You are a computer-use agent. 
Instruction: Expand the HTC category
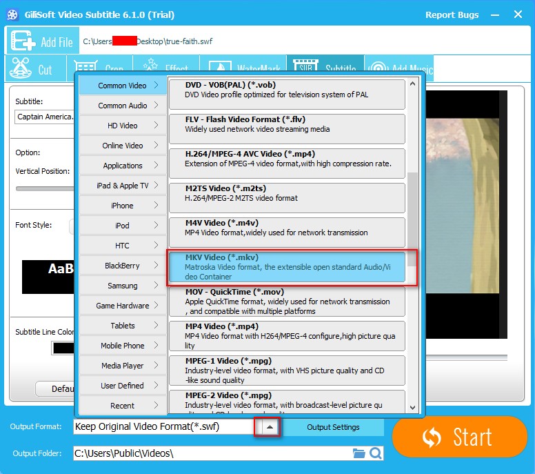(123, 246)
